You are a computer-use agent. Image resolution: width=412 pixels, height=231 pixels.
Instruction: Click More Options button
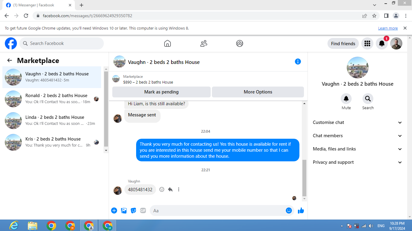click(258, 92)
